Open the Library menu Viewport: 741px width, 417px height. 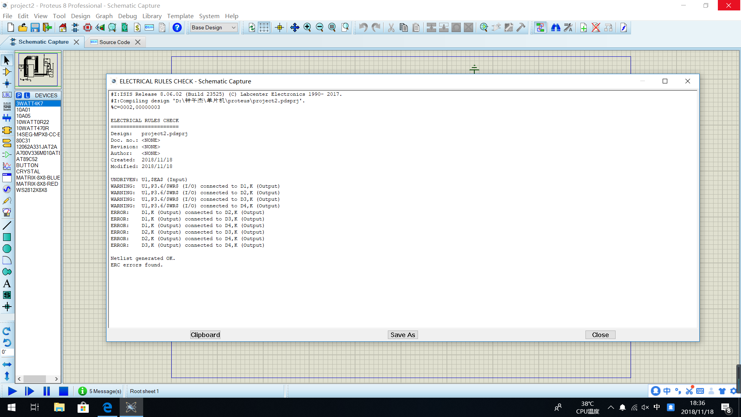tap(152, 16)
